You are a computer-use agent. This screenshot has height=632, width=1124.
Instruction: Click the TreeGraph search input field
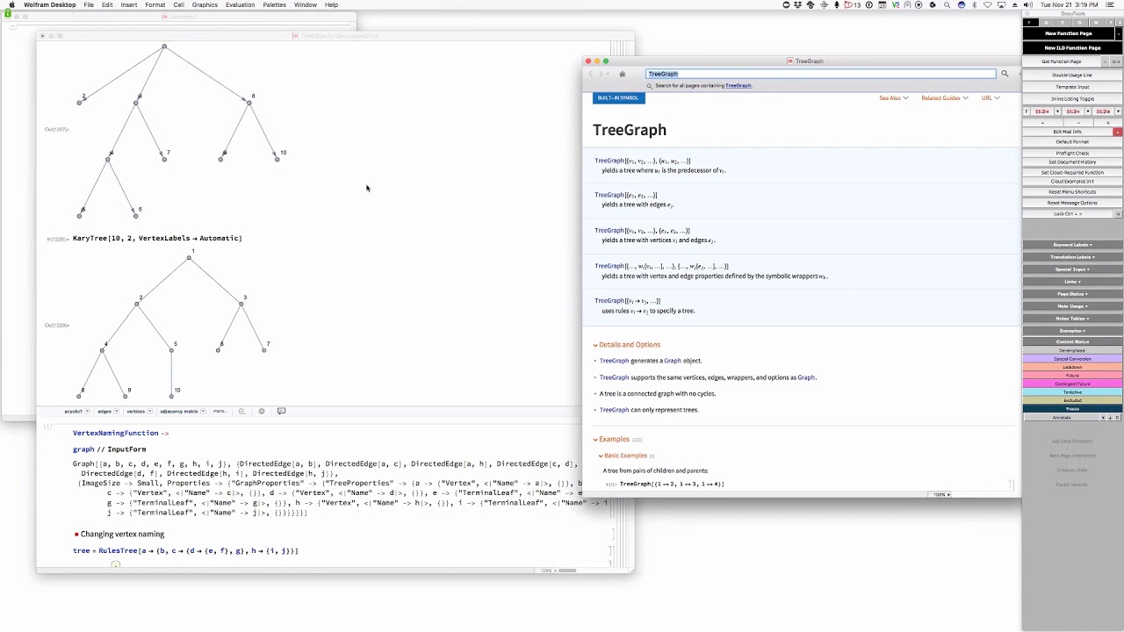(821, 74)
